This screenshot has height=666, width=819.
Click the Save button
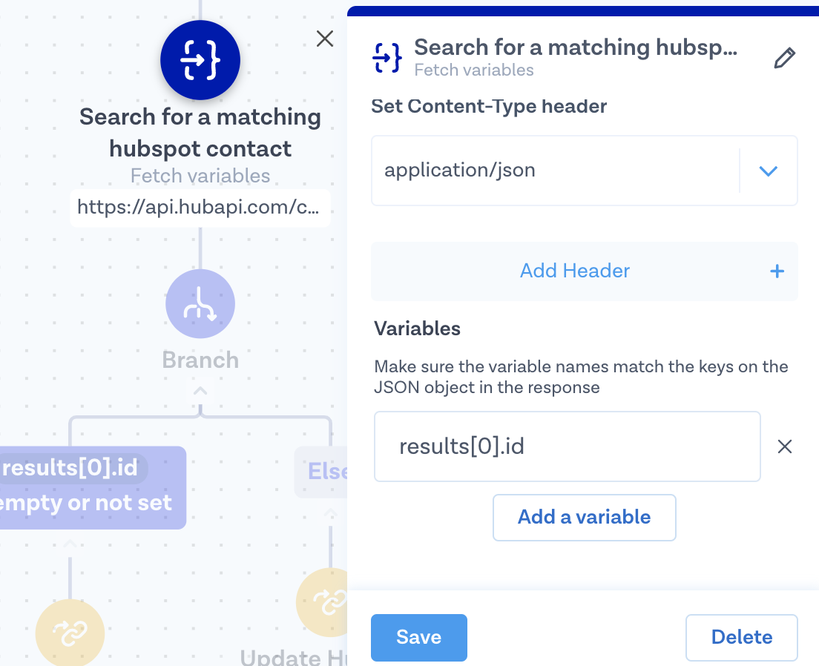(418, 637)
